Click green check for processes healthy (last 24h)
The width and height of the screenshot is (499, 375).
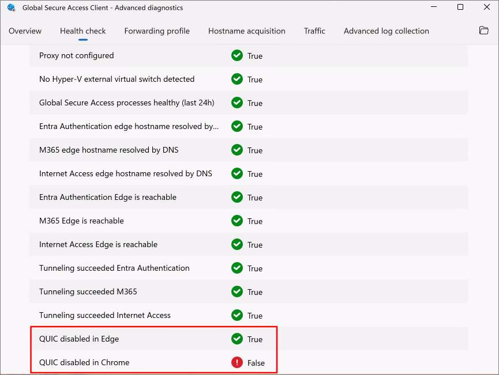[x=237, y=103]
